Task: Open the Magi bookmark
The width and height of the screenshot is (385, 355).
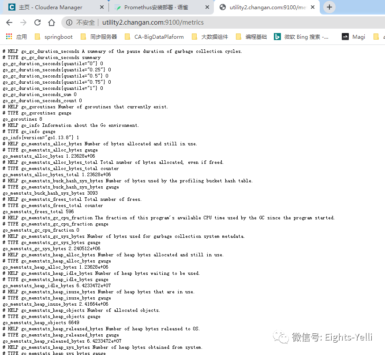Action: point(354,37)
